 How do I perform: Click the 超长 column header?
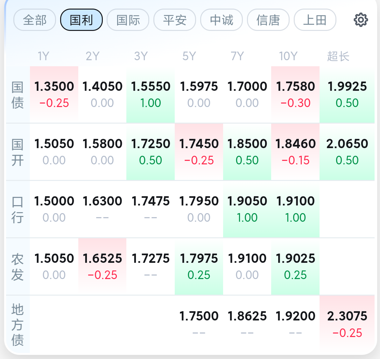pyautogui.click(x=338, y=56)
